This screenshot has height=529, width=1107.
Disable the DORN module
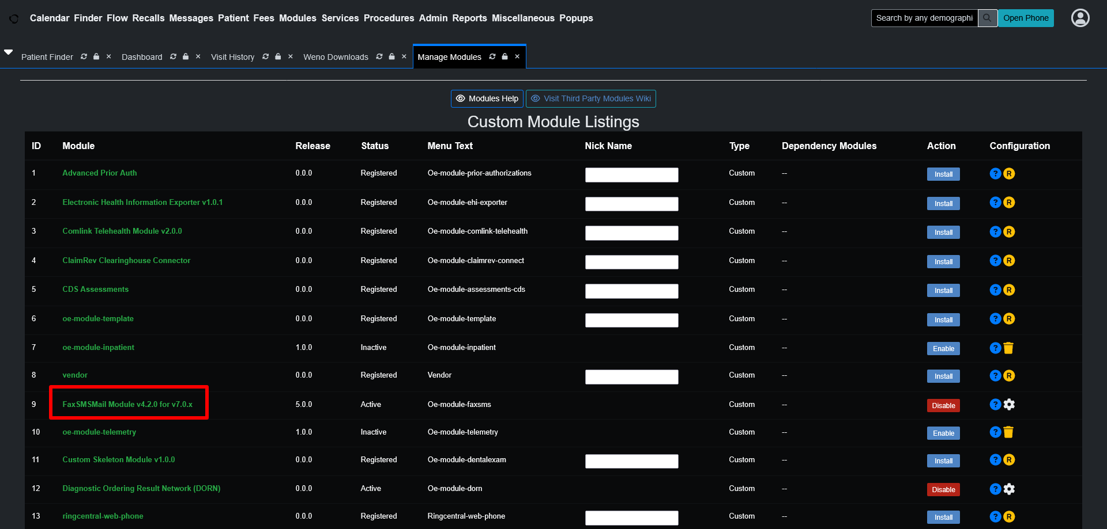[943, 489]
